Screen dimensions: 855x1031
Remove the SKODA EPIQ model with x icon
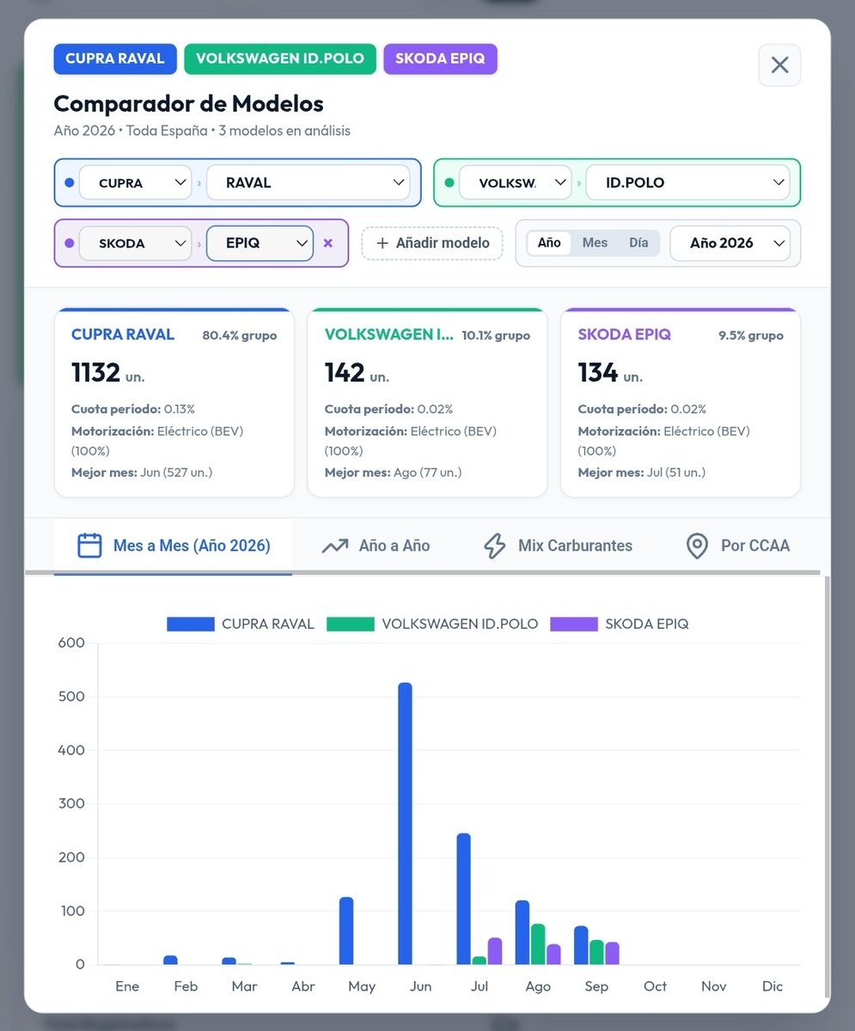coord(327,243)
